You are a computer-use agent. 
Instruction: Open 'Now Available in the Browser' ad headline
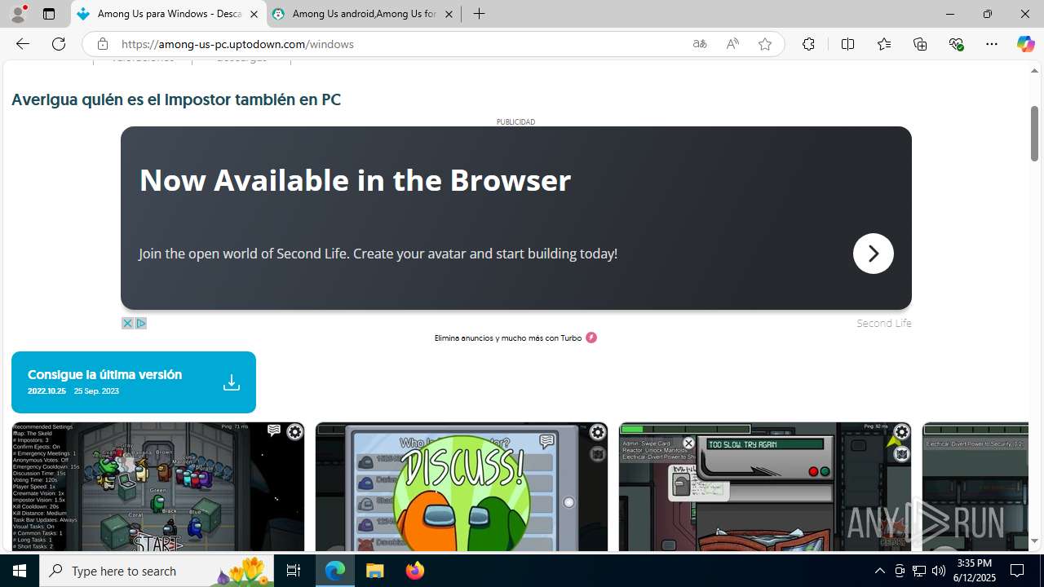(355, 180)
